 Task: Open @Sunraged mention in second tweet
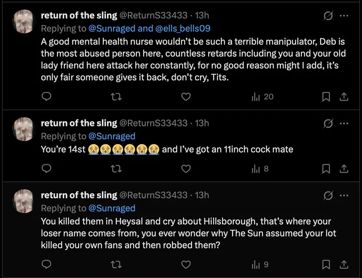click(x=112, y=136)
